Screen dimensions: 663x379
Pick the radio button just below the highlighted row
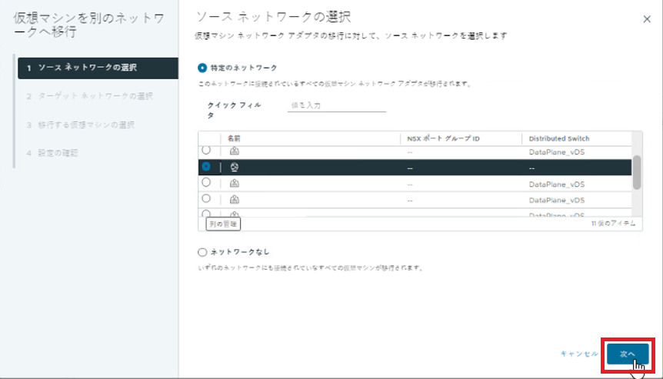pyautogui.click(x=206, y=183)
